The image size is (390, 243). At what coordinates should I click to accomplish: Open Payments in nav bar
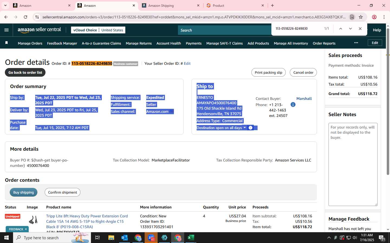click(x=194, y=43)
